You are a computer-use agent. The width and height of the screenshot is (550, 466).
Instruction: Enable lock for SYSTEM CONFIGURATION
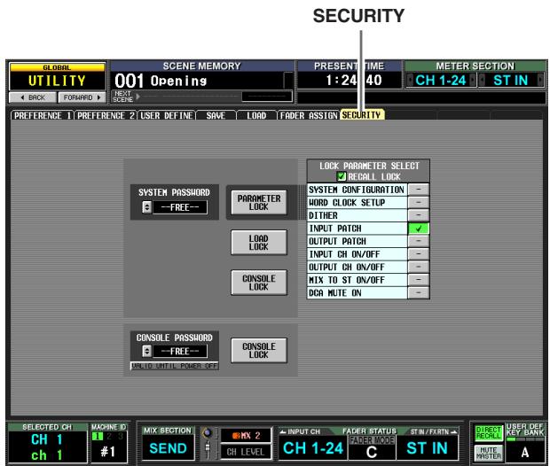418,190
